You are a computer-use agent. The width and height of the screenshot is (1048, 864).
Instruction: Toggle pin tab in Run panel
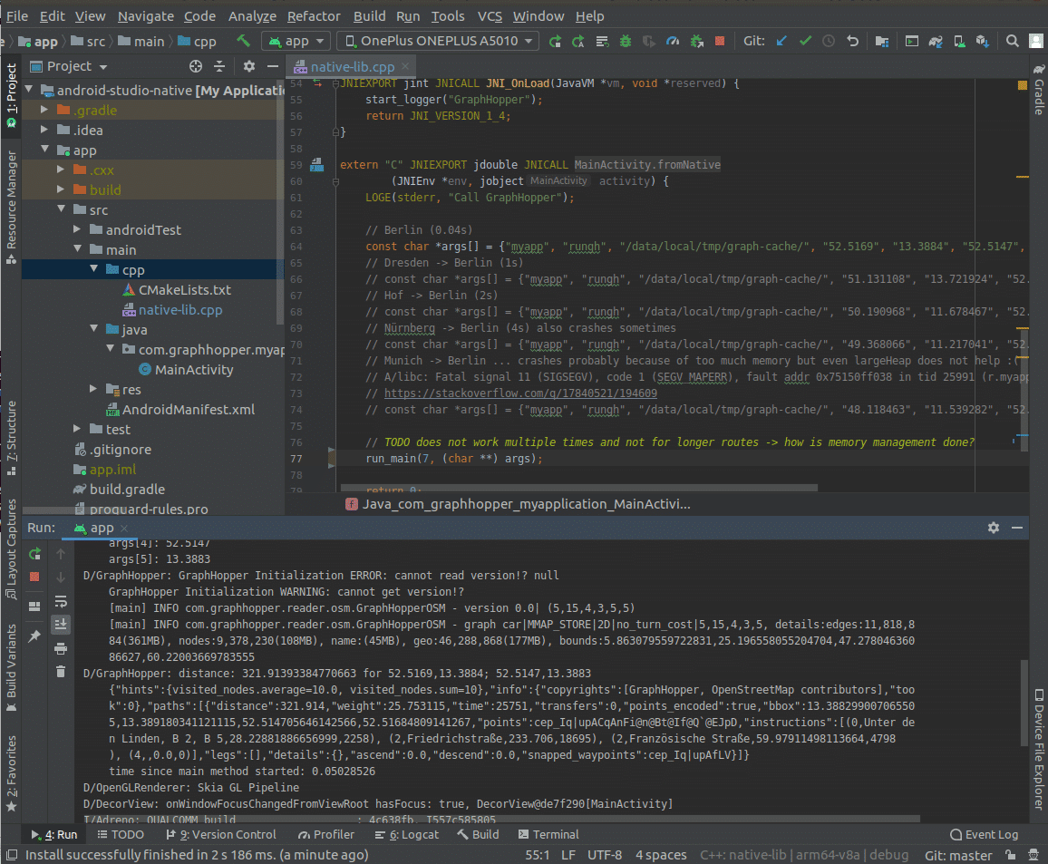point(34,636)
